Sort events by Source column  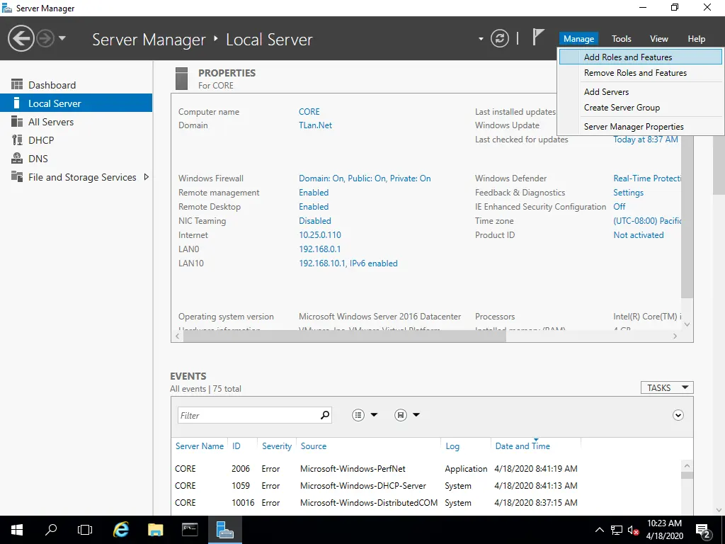[314, 446]
